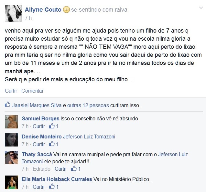Open Thaty Saccá's avatar thumbnail
The height and width of the screenshot is (192, 206).
(x=11, y=158)
